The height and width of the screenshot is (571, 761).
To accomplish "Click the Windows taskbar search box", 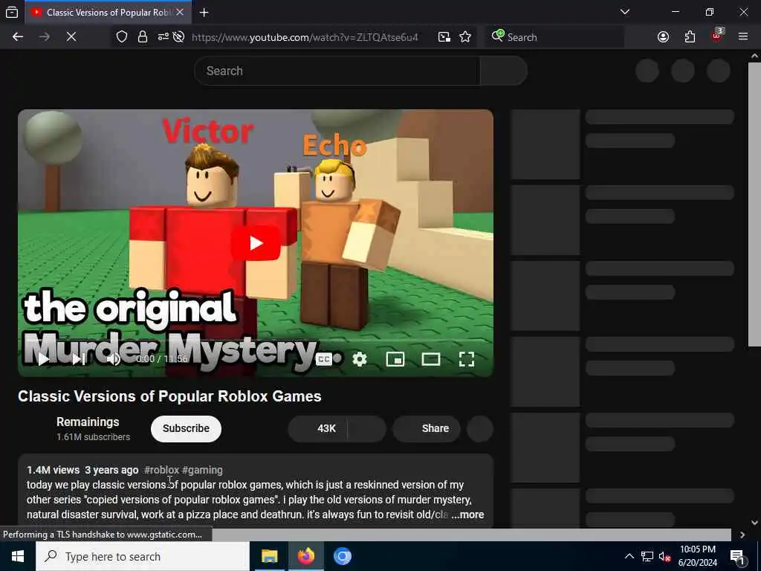I will tap(143, 556).
